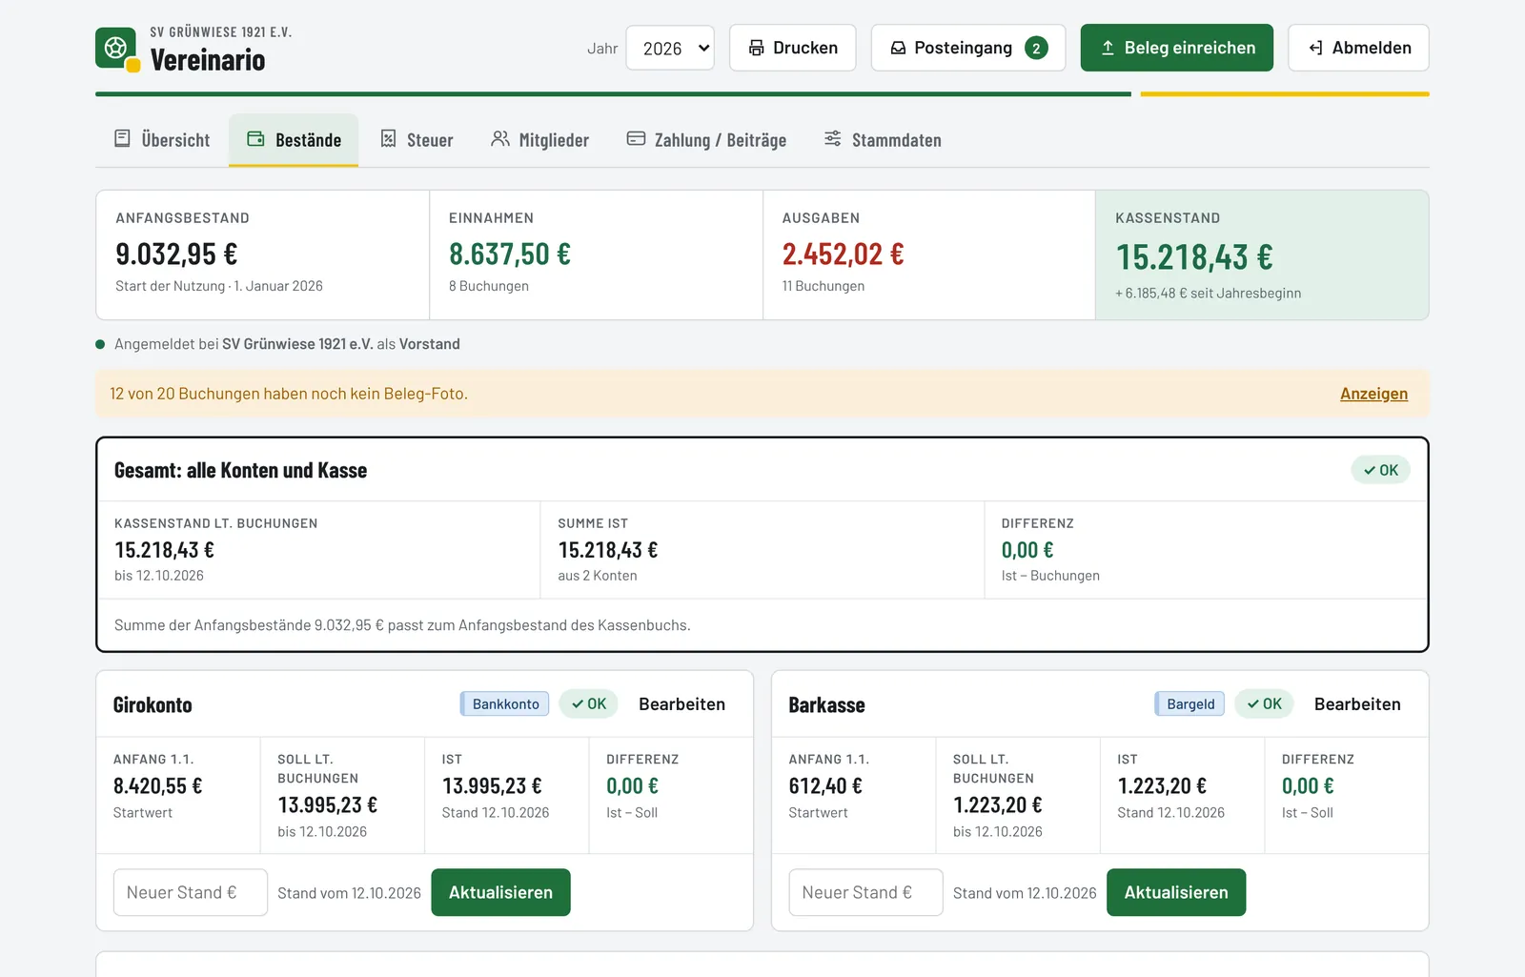This screenshot has width=1525, height=977.
Task: Click the Drucken printer button
Action: pos(793,48)
